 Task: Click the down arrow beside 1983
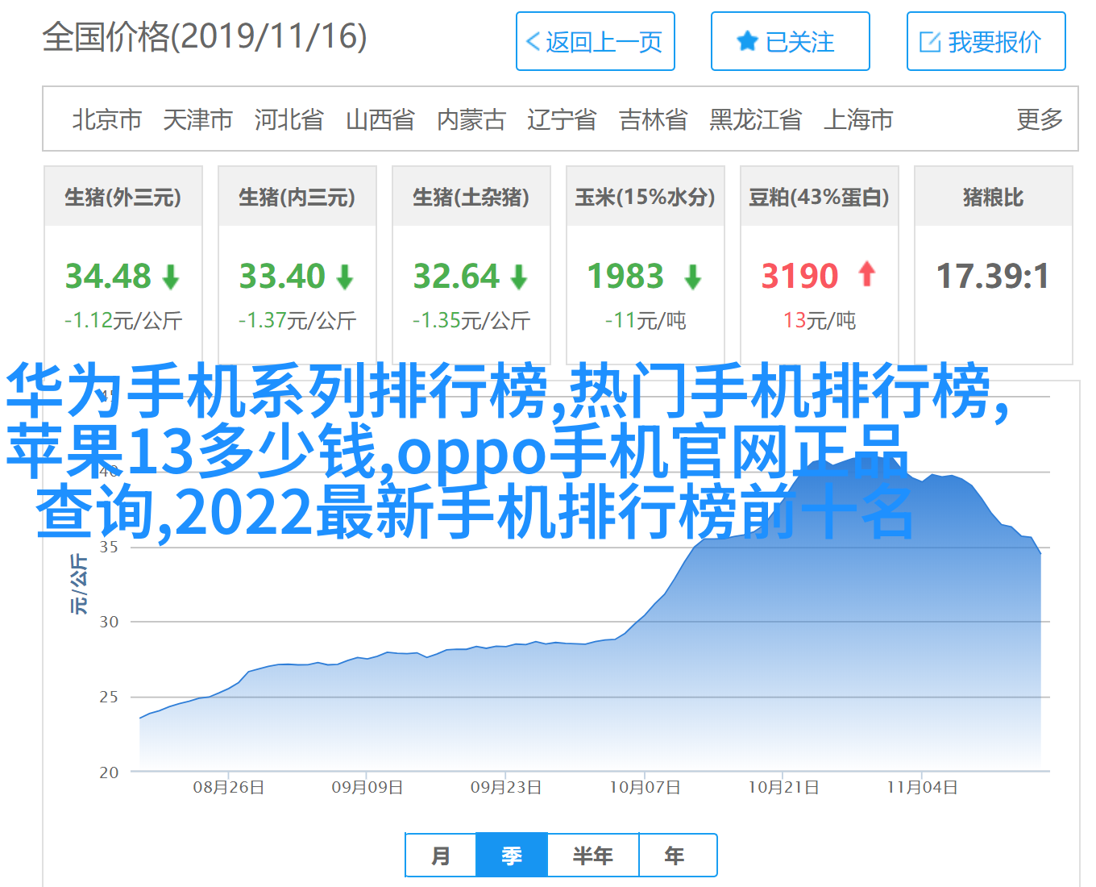click(x=693, y=277)
